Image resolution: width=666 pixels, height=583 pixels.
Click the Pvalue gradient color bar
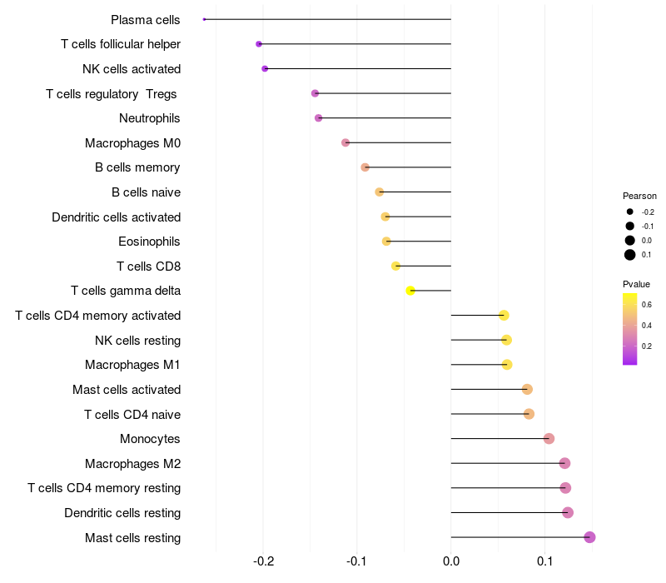coord(629,329)
